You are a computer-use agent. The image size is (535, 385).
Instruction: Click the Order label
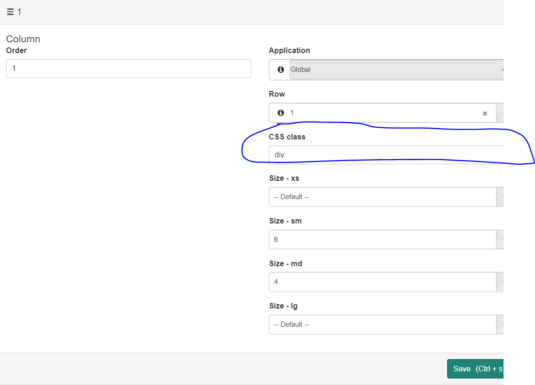(x=16, y=51)
